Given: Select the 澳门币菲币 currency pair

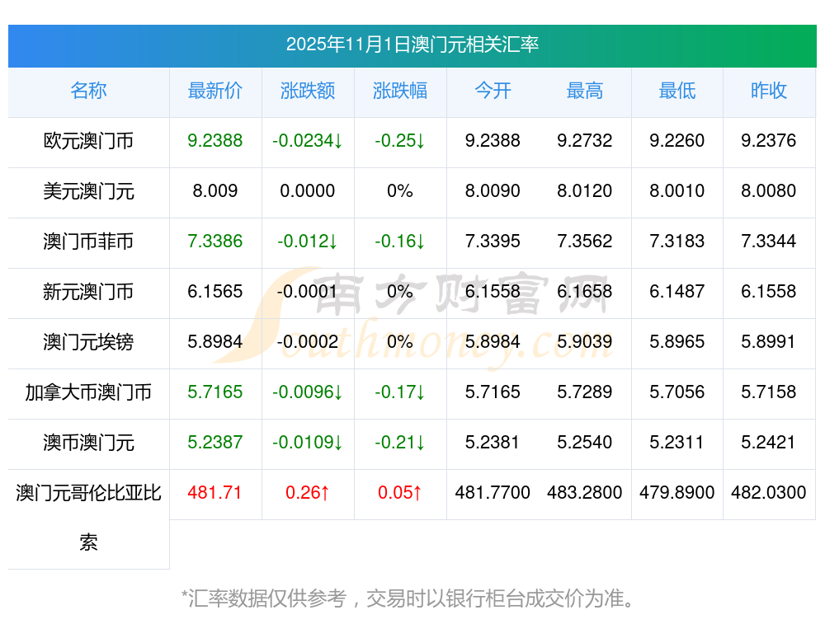Looking at the screenshot, I should 88,242.
